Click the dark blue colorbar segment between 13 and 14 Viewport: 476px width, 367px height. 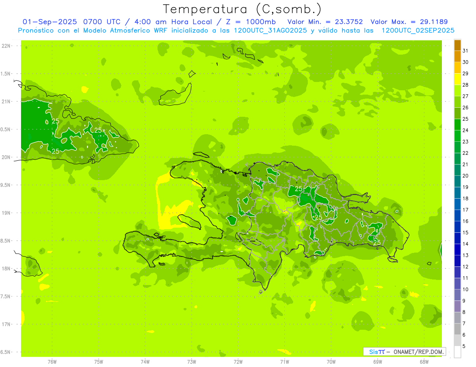(x=457, y=250)
